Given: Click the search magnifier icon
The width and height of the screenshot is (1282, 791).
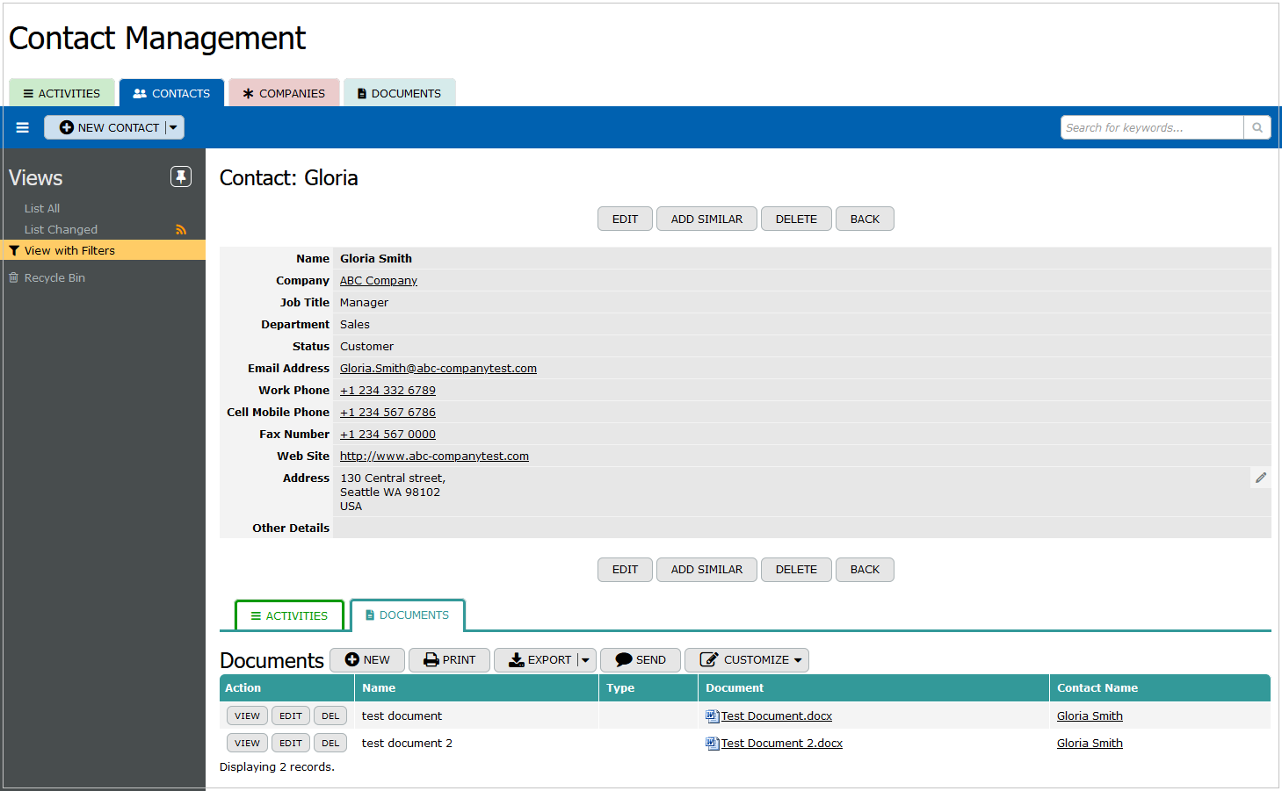Looking at the screenshot, I should [x=1257, y=127].
